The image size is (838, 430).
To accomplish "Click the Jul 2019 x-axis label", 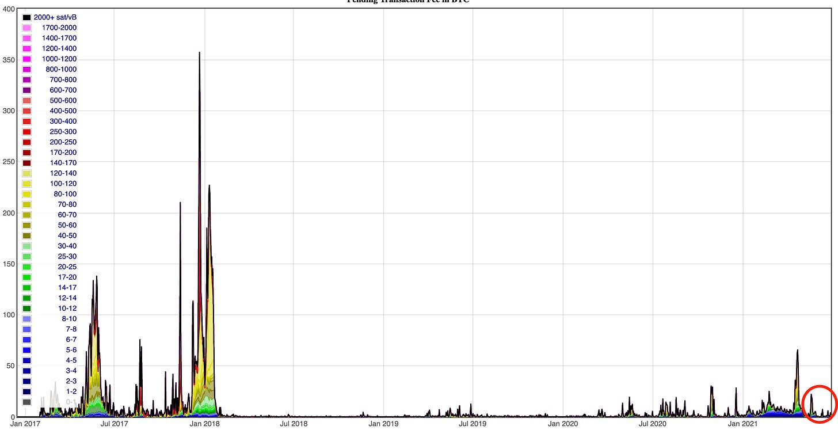I will [473, 424].
